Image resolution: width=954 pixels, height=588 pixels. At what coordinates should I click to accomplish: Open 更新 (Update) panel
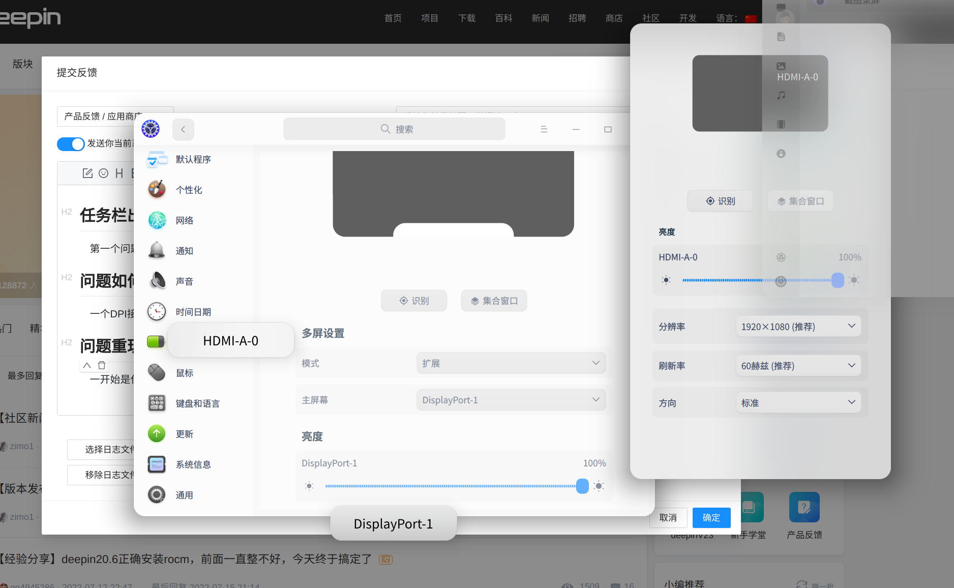tap(185, 433)
